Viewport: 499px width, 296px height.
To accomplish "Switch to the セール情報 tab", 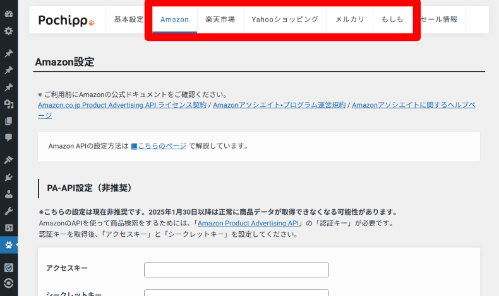I will tap(439, 20).
